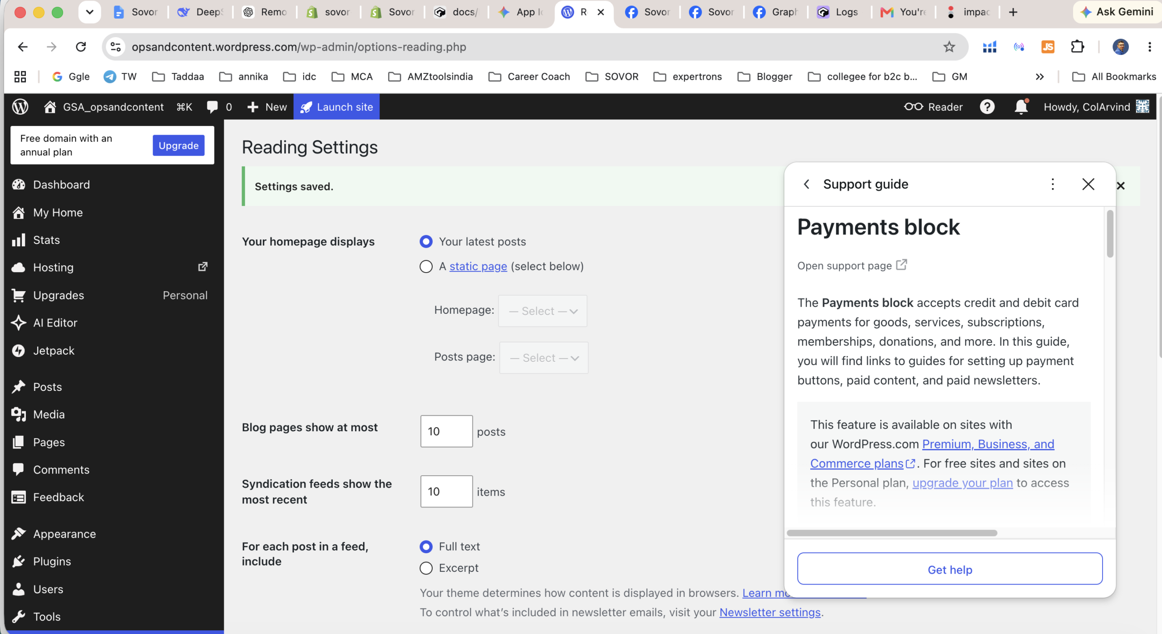Click the Support guide vertical scrollbar

tap(1110, 234)
